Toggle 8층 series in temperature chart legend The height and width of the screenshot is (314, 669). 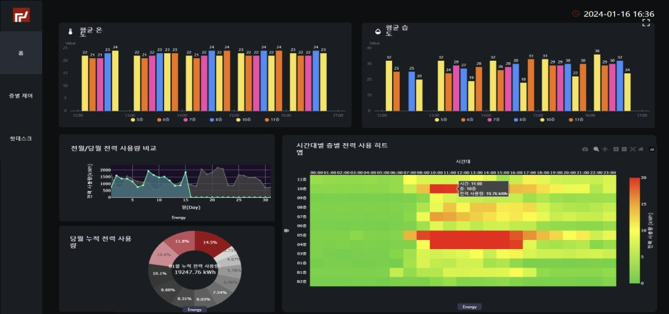(x=217, y=120)
